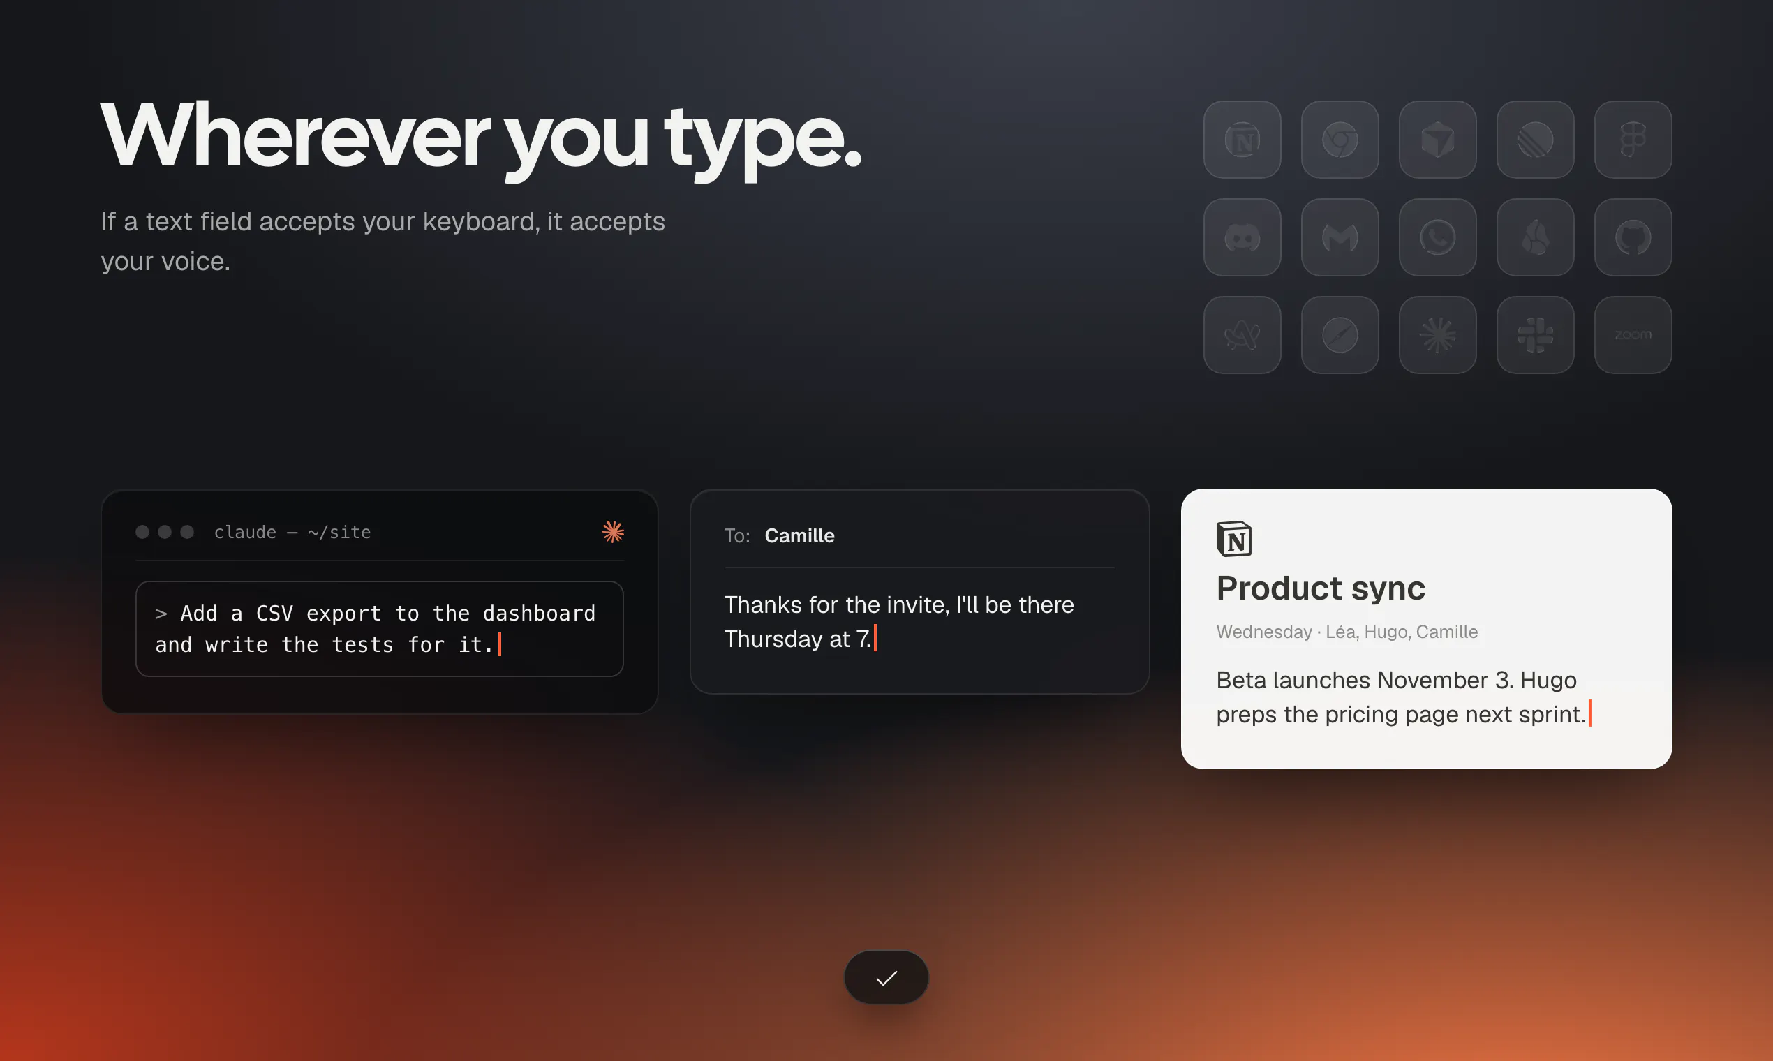Click the subtitle 'If a text field accepts your keyboard'
This screenshot has height=1061, width=1773.
point(319,222)
